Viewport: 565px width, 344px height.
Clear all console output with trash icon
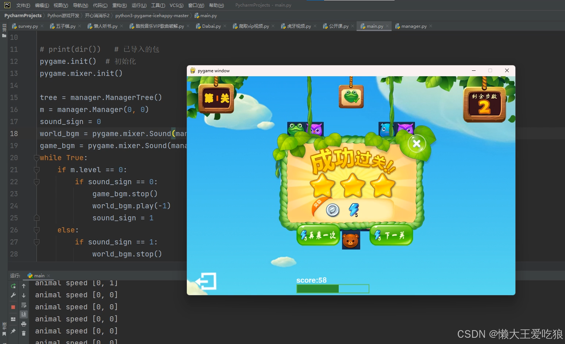pos(24,333)
